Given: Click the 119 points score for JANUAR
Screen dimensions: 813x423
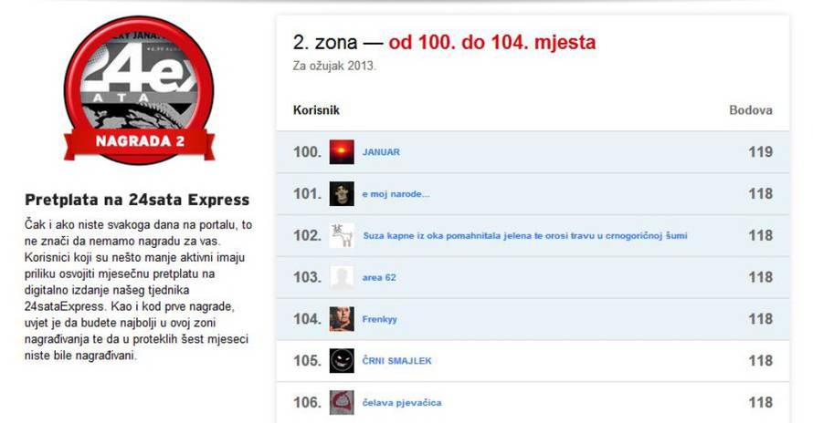Looking at the screenshot, I should [x=761, y=152].
